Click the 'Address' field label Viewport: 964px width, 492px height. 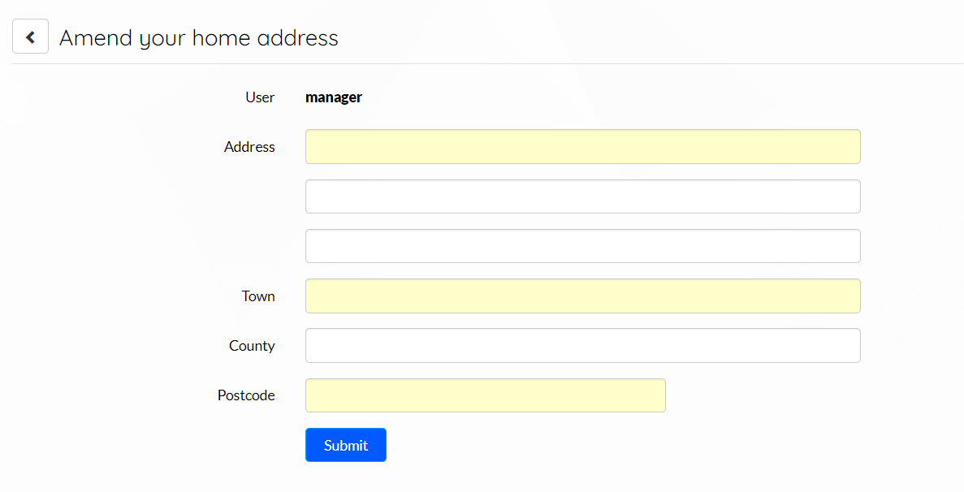[249, 147]
